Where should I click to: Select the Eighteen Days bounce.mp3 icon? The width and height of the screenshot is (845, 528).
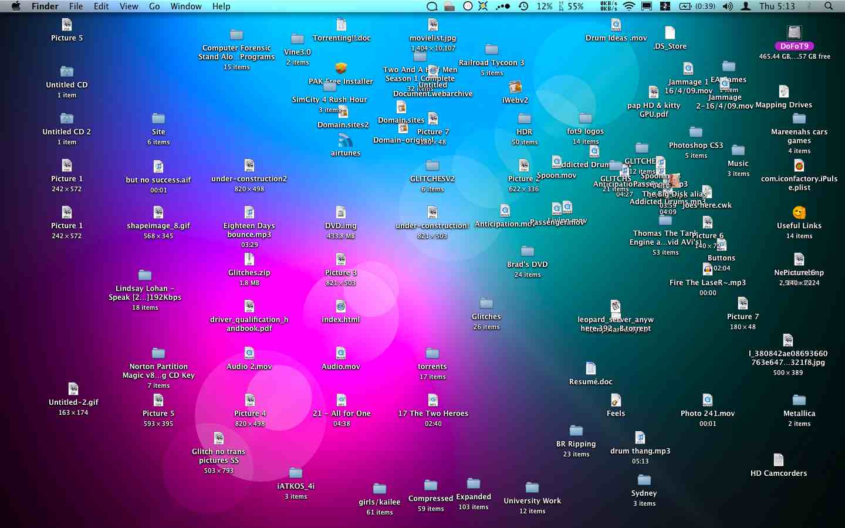(249, 212)
